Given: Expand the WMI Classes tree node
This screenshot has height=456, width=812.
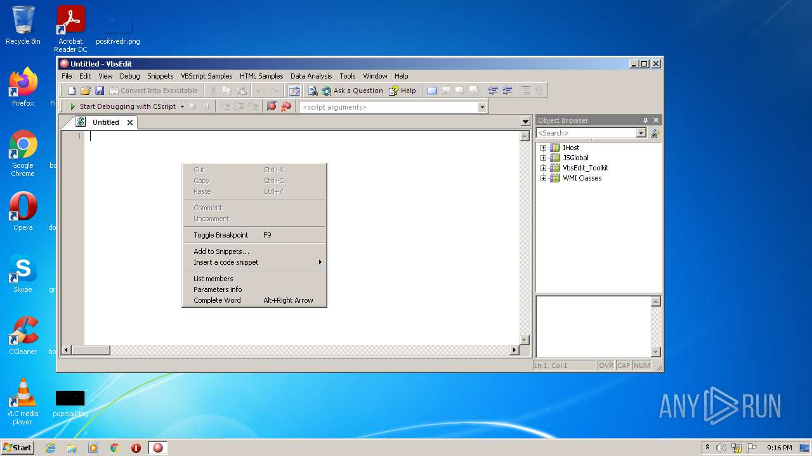Looking at the screenshot, I should click(543, 178).
